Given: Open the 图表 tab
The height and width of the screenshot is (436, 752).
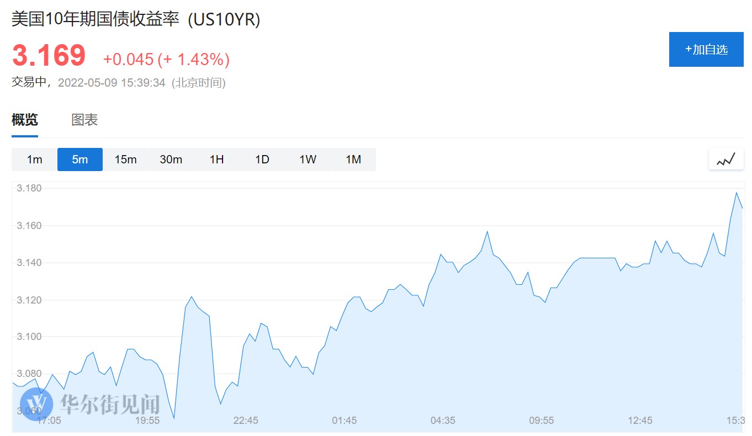Looking at the screenshot, I should [x=84, y=120].
